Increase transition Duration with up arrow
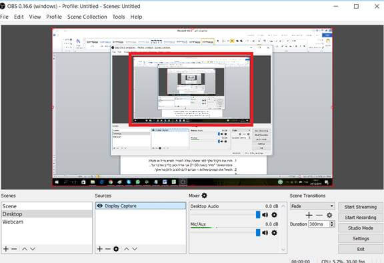Image resolution: width=384 pixels, height=263 pixels. coord(332,222)
